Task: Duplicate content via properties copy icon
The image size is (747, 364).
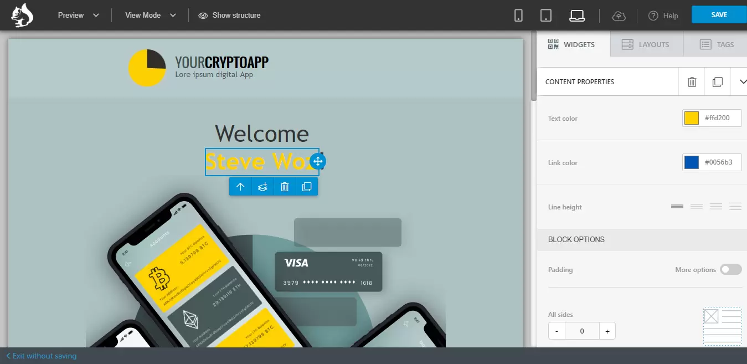Action: point(717,82)
